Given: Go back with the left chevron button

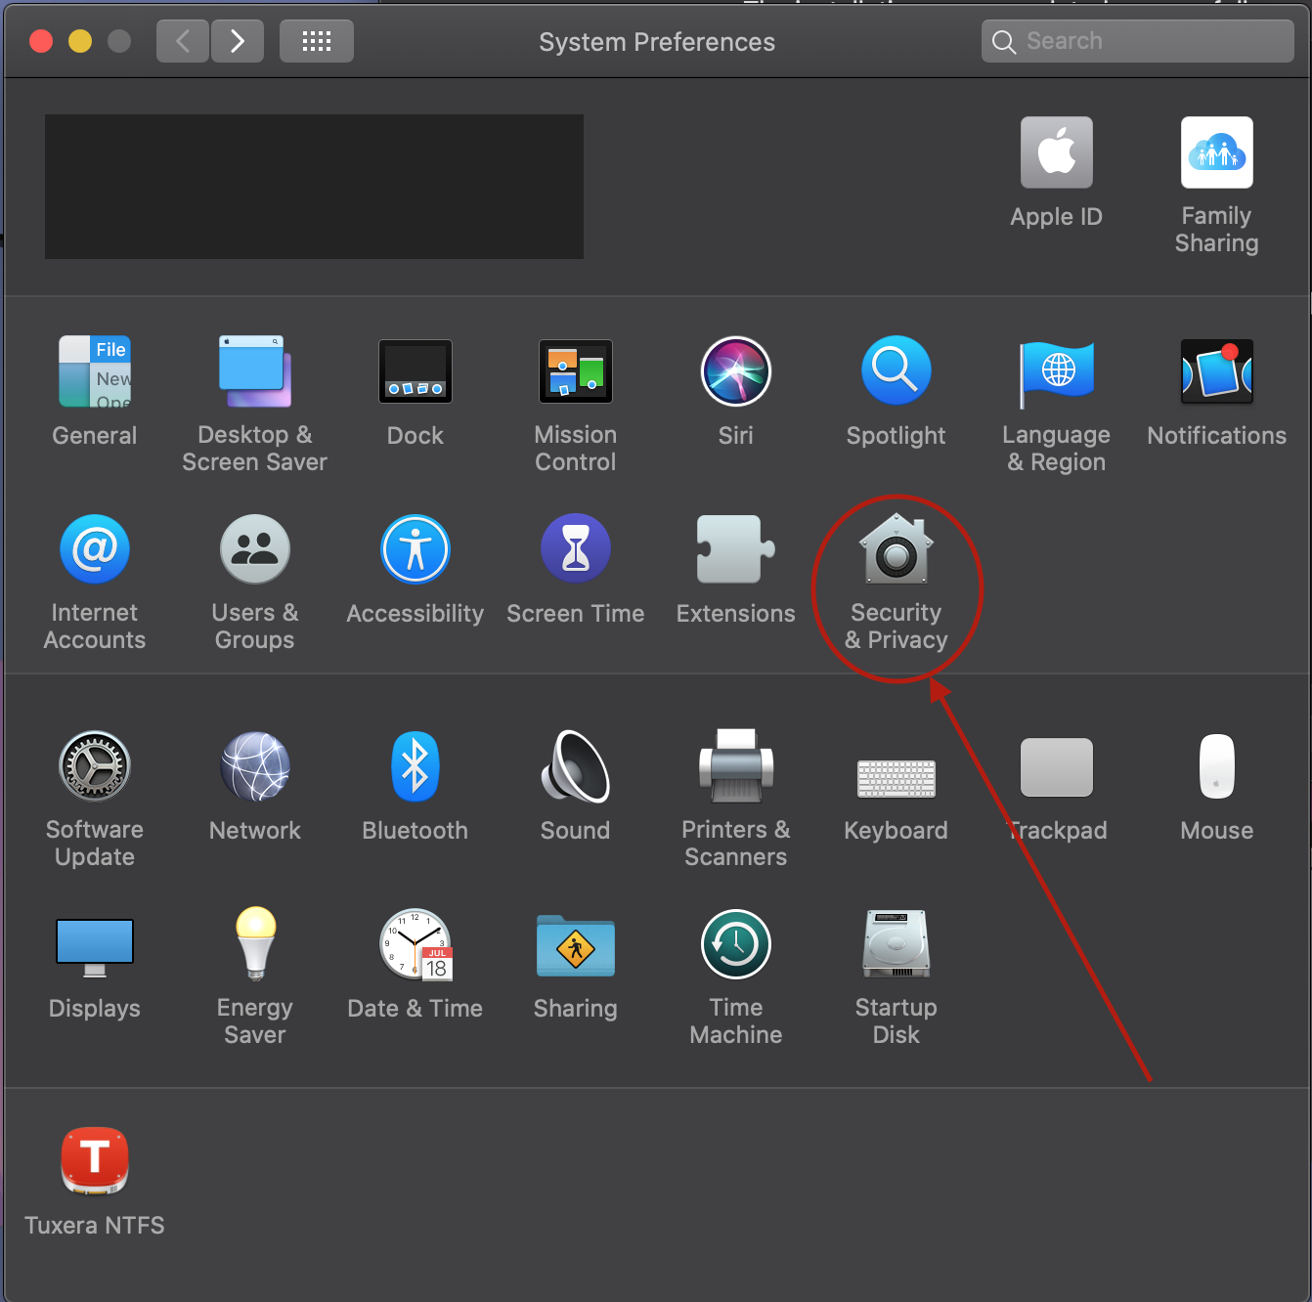Looking at the screenshot, I should pyautogui.click(x=183, y=41).
